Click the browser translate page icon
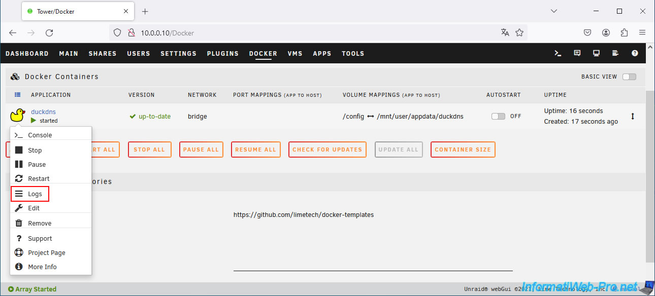Viewport: 655px width, 296px height. (x=505, y=32)
